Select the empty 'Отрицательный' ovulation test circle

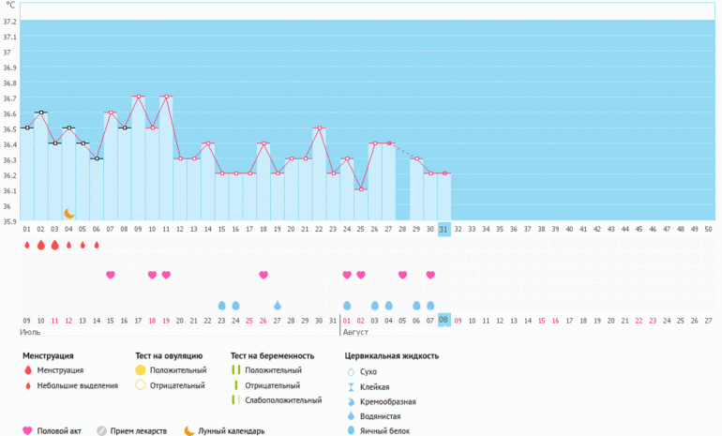pos(141,385)
